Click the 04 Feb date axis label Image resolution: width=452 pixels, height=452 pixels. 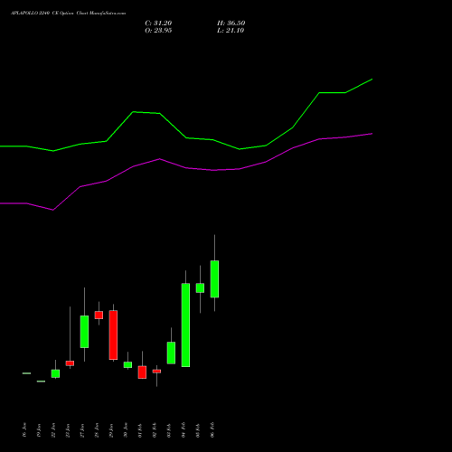click(184, 430)
